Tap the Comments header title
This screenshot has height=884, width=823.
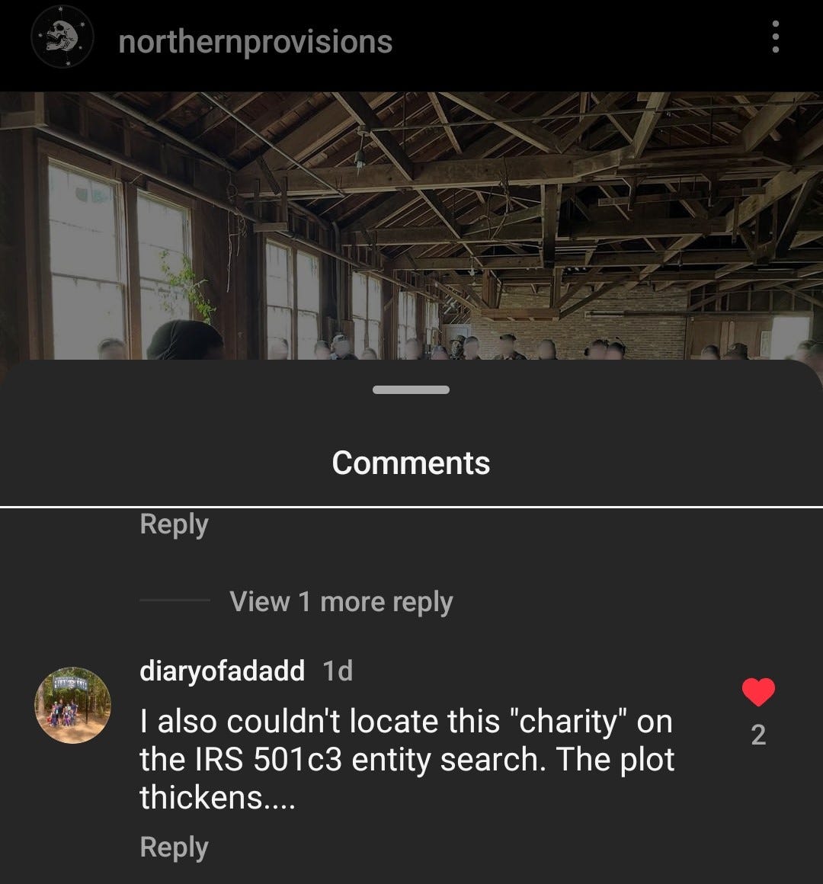pos(411,463)
